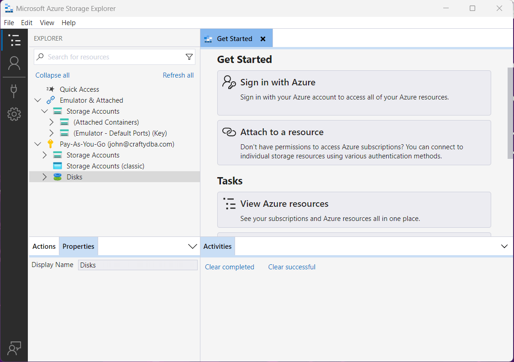Image resolution: width=514 pixels, height=362 pixels.
Task: Open the Settings gear in the sidebar
Action: (14, 114)
